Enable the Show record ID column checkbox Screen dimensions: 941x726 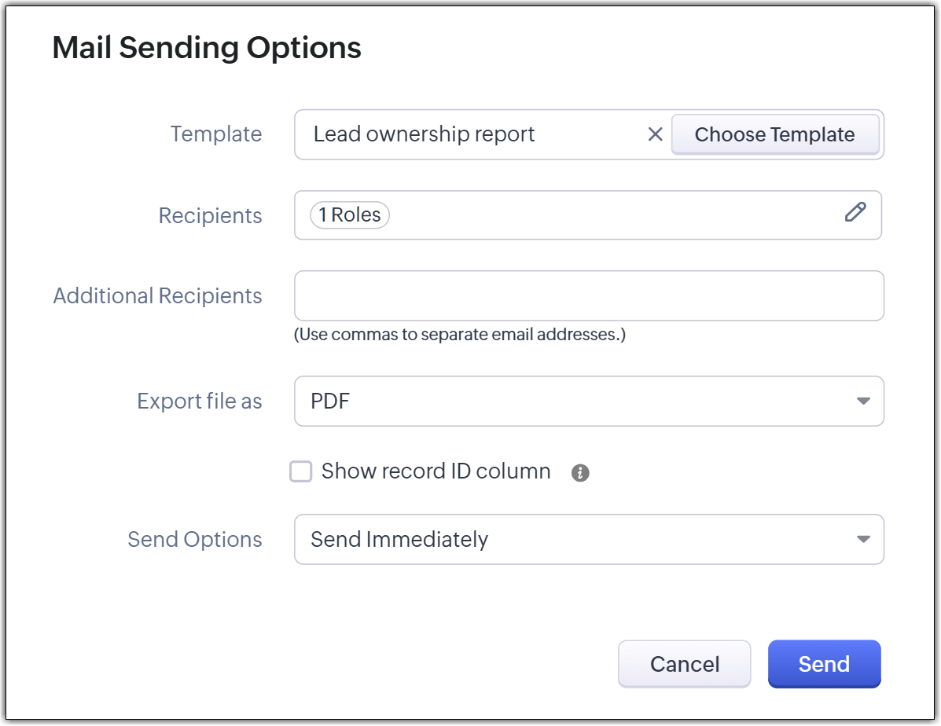[301, 471]
